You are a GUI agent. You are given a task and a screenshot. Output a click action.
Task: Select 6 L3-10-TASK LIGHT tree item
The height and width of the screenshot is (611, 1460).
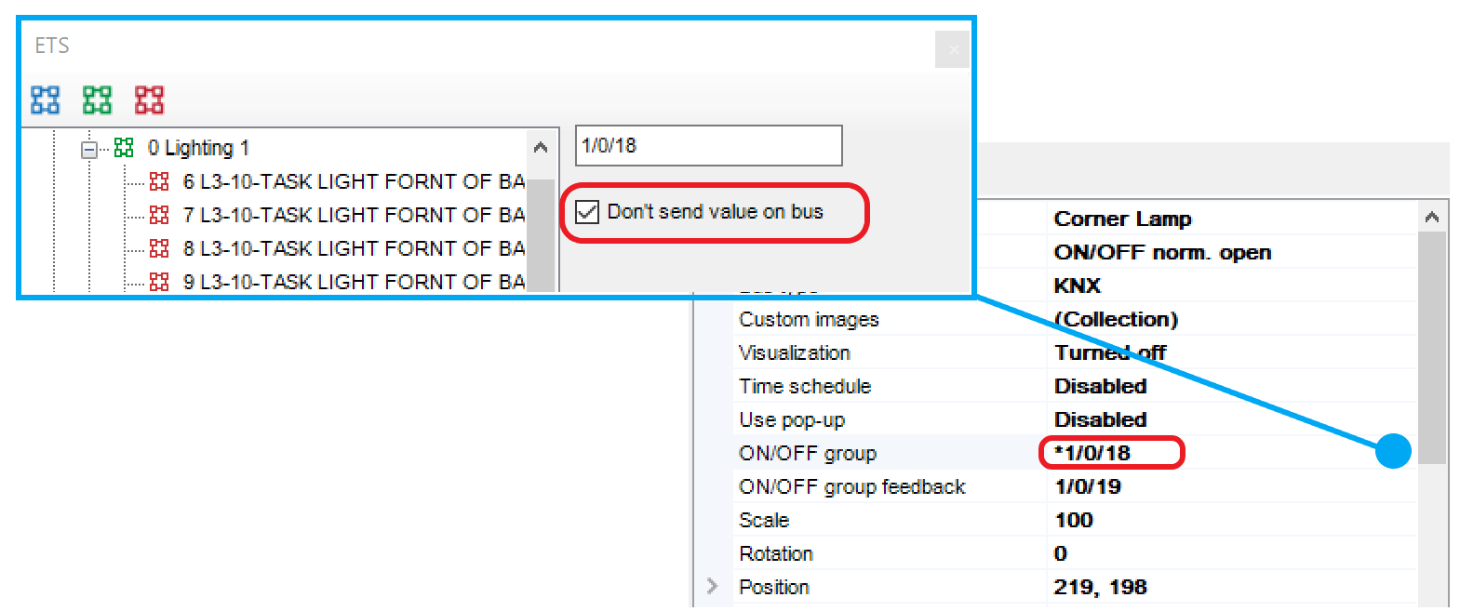pyautogui.click(x=354, y=181)
